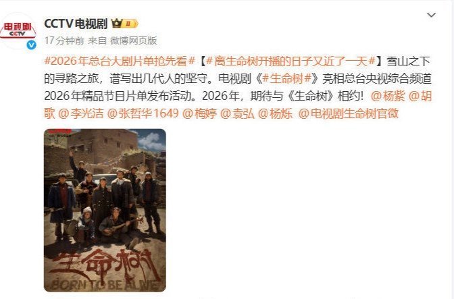Click the level II member badge
The height and width of the screenshot is (299, 454).
pyautogui.click(x=130, y=24)
